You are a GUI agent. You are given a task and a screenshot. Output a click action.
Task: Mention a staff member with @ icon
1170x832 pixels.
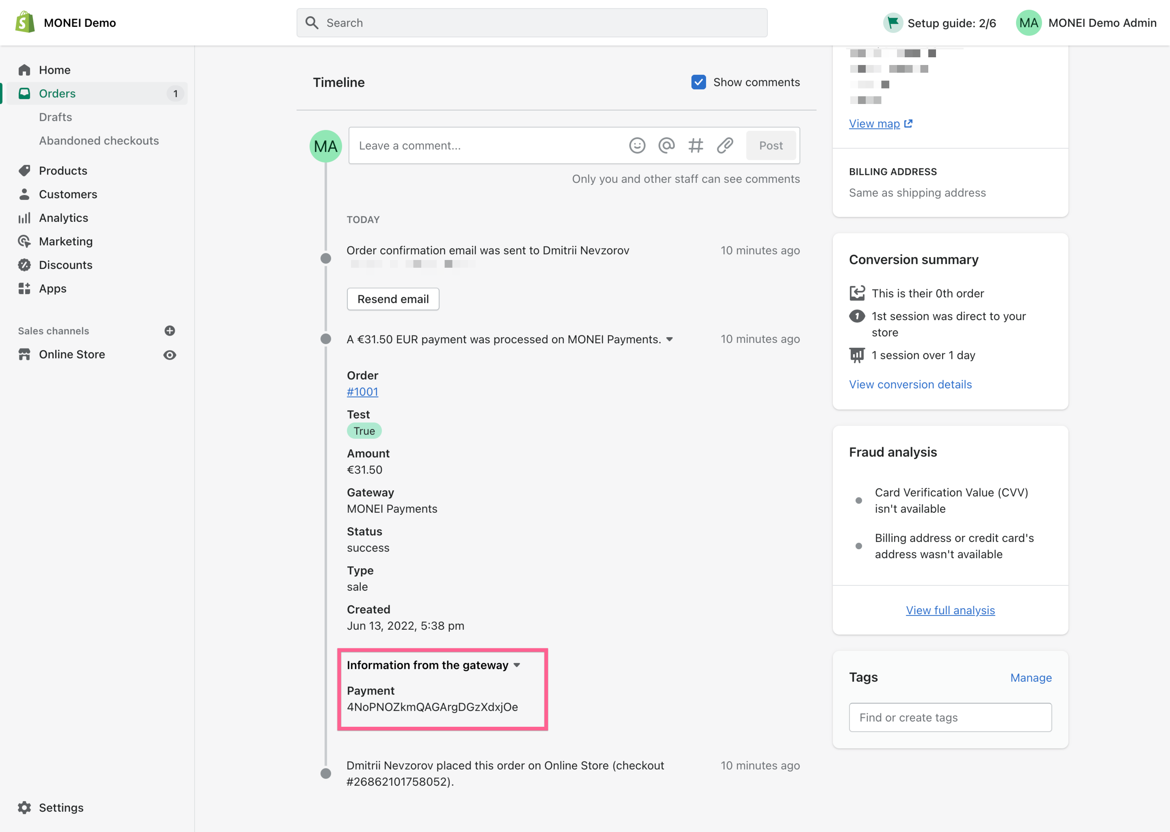[x=666, y=145]
